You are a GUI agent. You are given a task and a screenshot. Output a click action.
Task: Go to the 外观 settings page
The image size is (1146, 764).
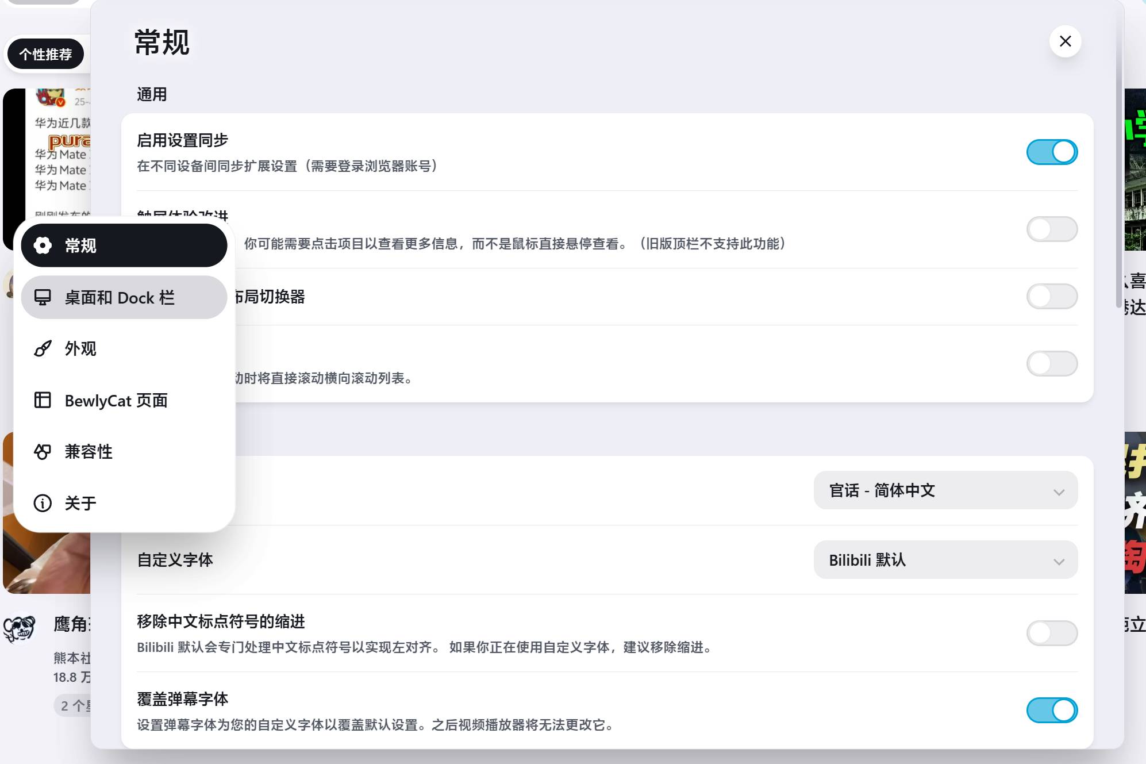(124, 348)
